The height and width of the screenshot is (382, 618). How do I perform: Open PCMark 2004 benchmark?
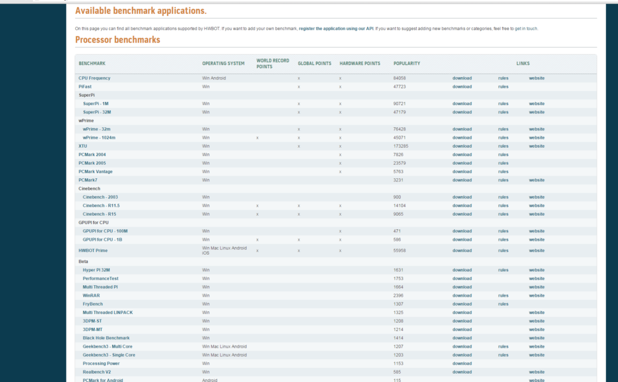[x=92, y=155]
